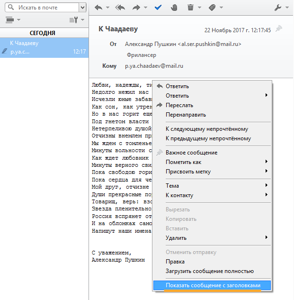Image resolution: width=294 pixels, height=300 pixels.
Task: Click the Reply arrow icon in toolbar
Action: (x=98, y=8)
